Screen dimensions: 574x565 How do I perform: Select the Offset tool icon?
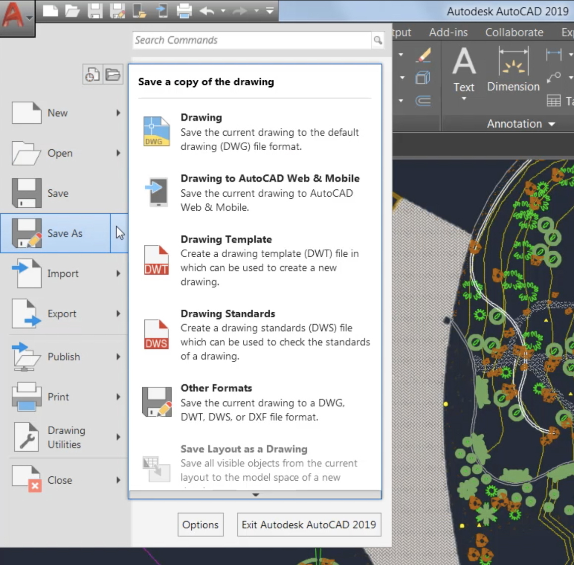(423, 101)
